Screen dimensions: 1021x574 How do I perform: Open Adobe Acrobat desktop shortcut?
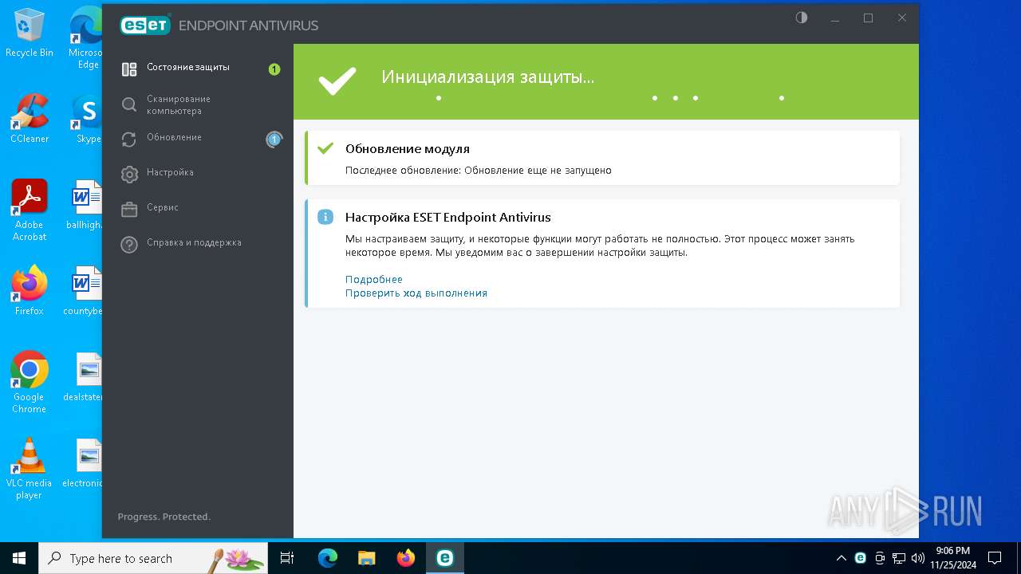(30, 210)
